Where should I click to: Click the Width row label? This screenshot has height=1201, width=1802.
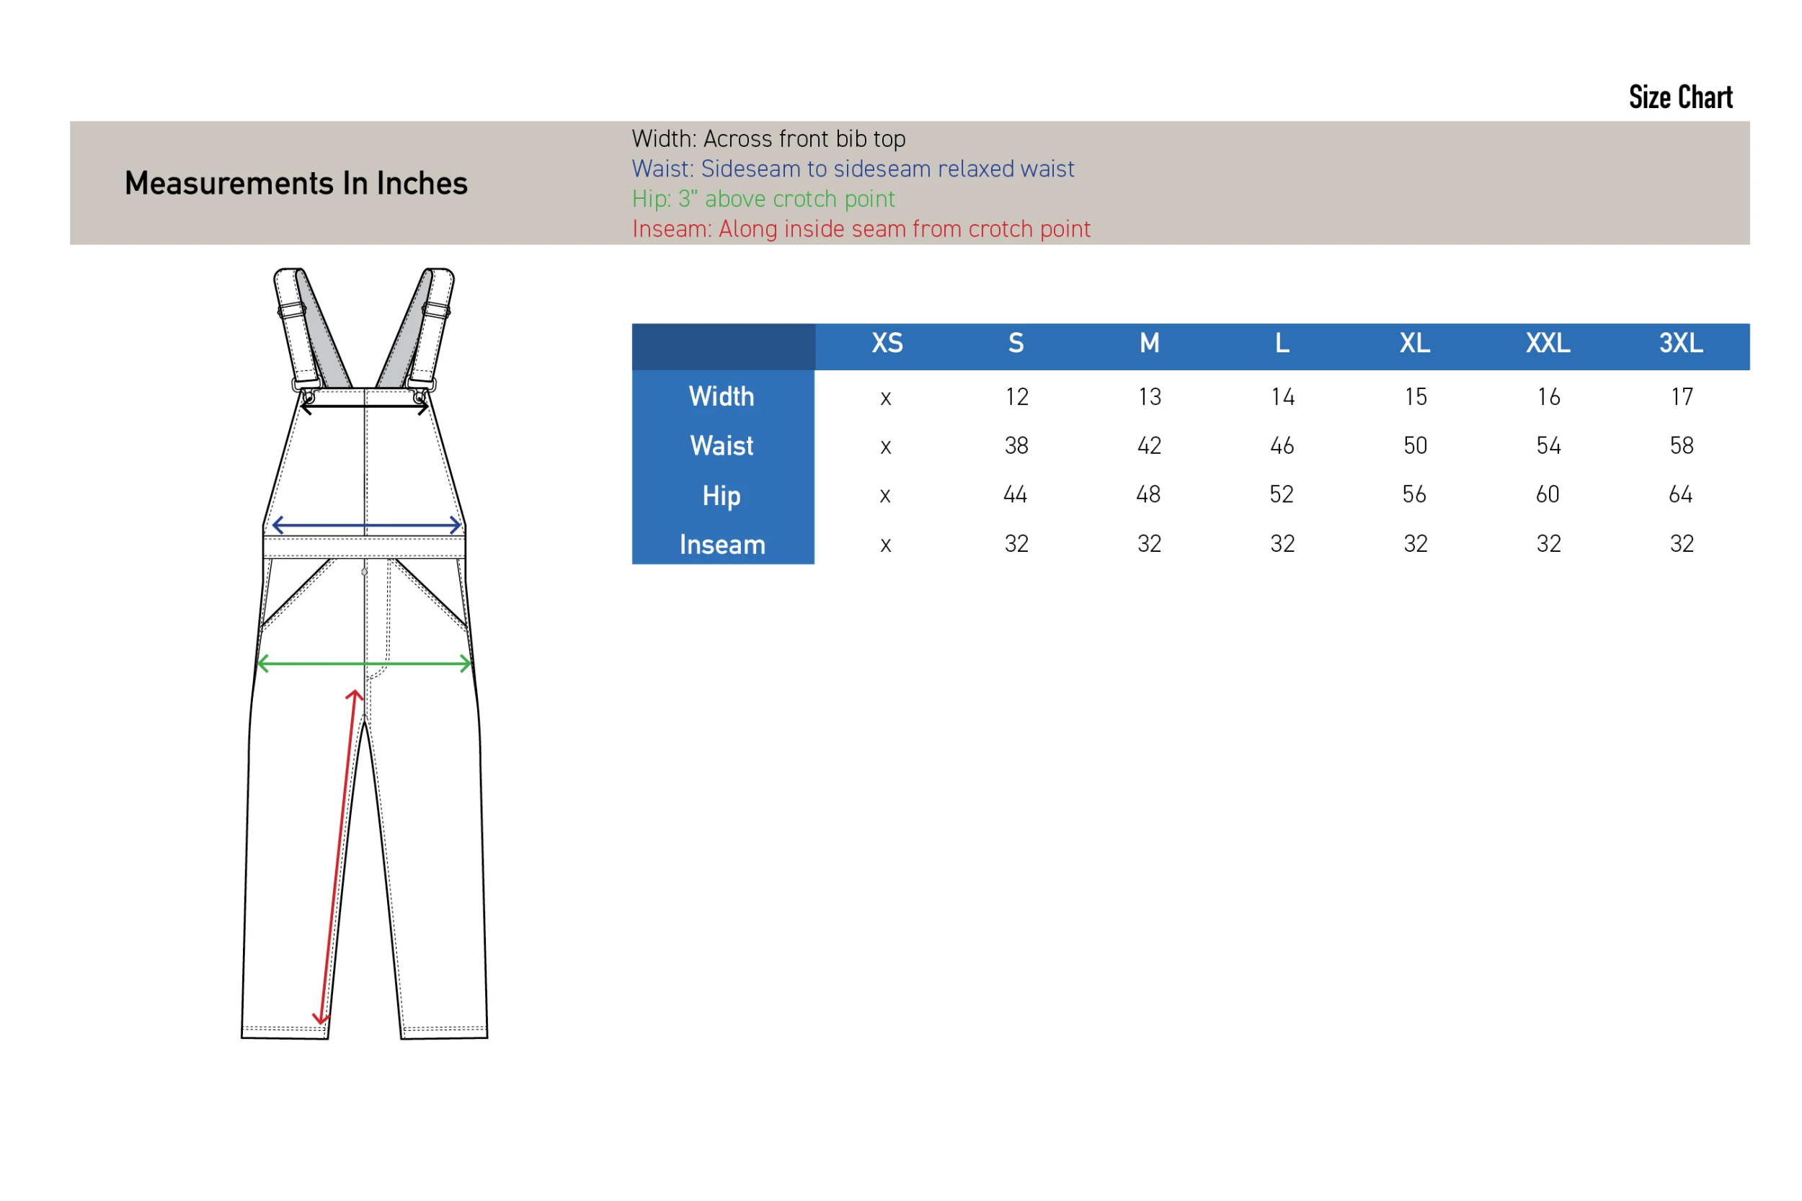722,397
